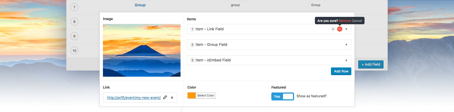Click the row number 9 handle
This screenshot has height=112, width=454.
click(74, 36)
